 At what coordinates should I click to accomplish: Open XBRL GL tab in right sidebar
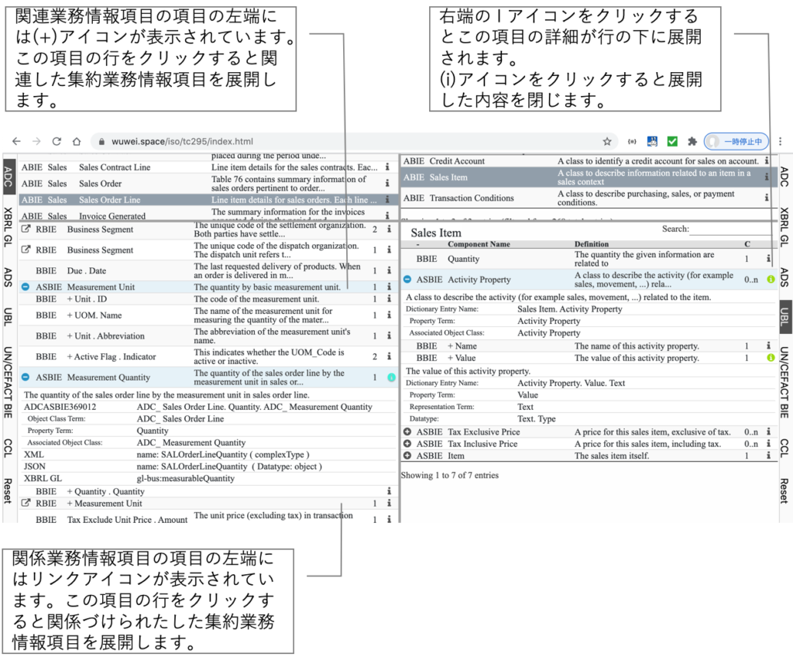pyautogui.click(x=784, y=227)
